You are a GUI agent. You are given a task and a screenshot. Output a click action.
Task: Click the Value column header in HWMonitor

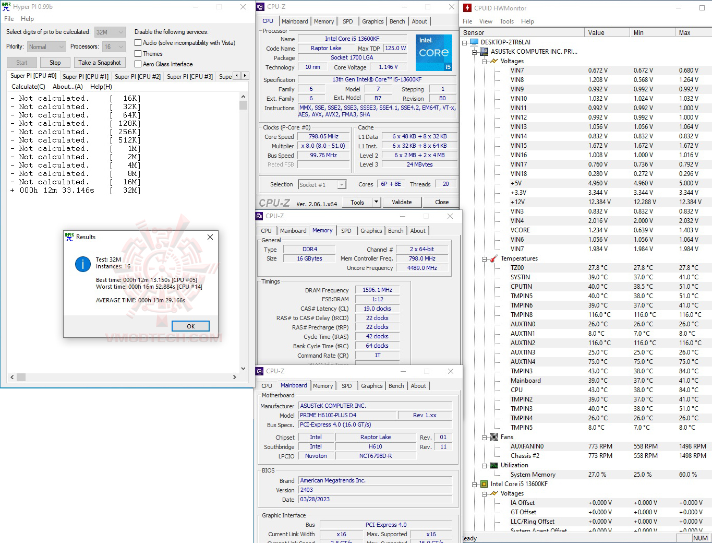[x=607, y=32]
